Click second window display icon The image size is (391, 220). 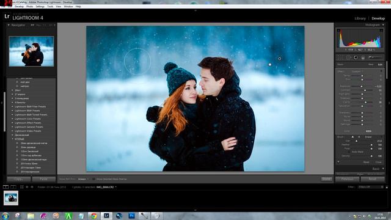click(13, 187)
